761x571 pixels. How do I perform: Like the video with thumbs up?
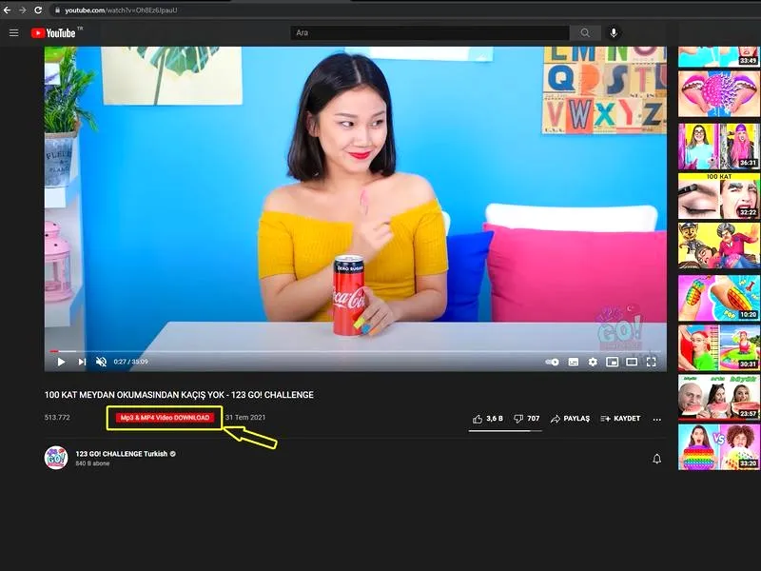pos(488,419)
